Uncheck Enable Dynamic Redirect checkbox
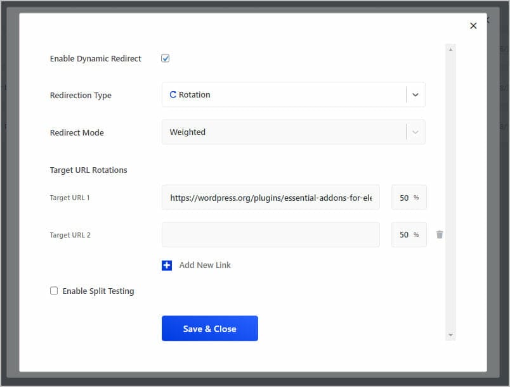510x387 pixels. point(165,58)
